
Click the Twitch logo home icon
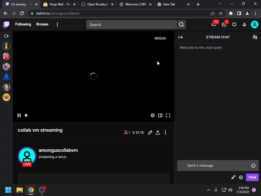pyautogui.click(x=6, y=25)
